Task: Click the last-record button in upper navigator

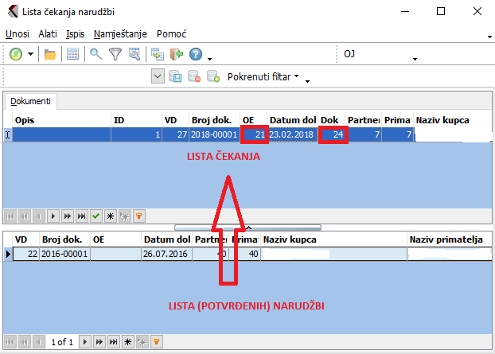Action: pos(80,216)
